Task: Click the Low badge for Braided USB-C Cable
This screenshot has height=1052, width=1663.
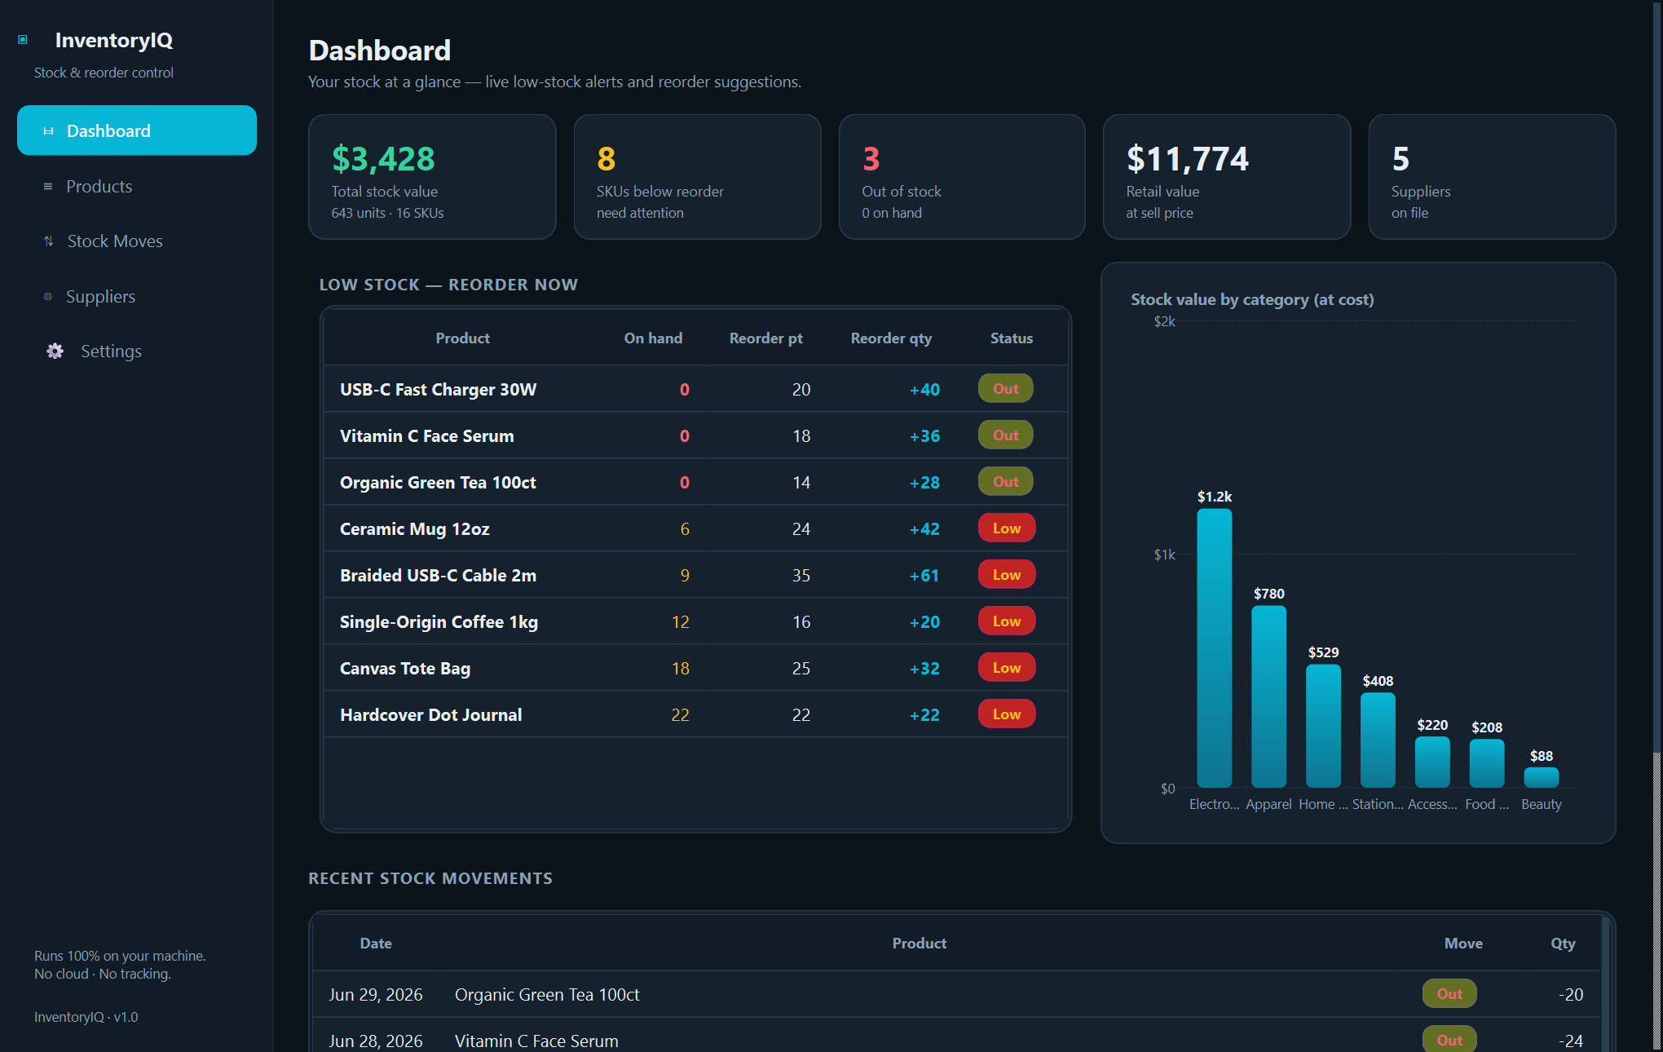Action: 1007,575
